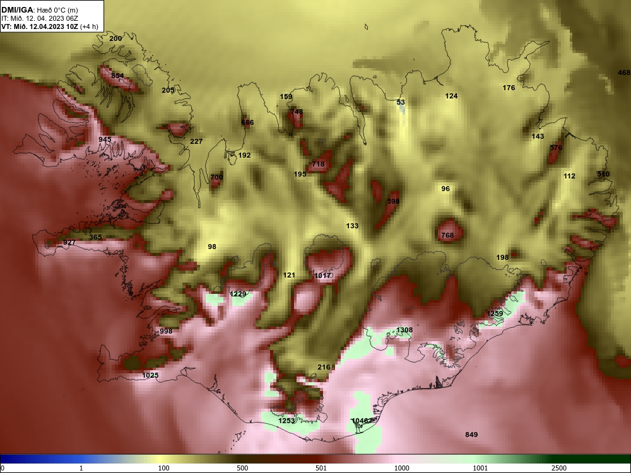Click the color scale label 500

point(242,468)
